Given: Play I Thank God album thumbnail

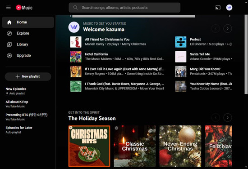Looking at the screenshot, I should (76, 86).
